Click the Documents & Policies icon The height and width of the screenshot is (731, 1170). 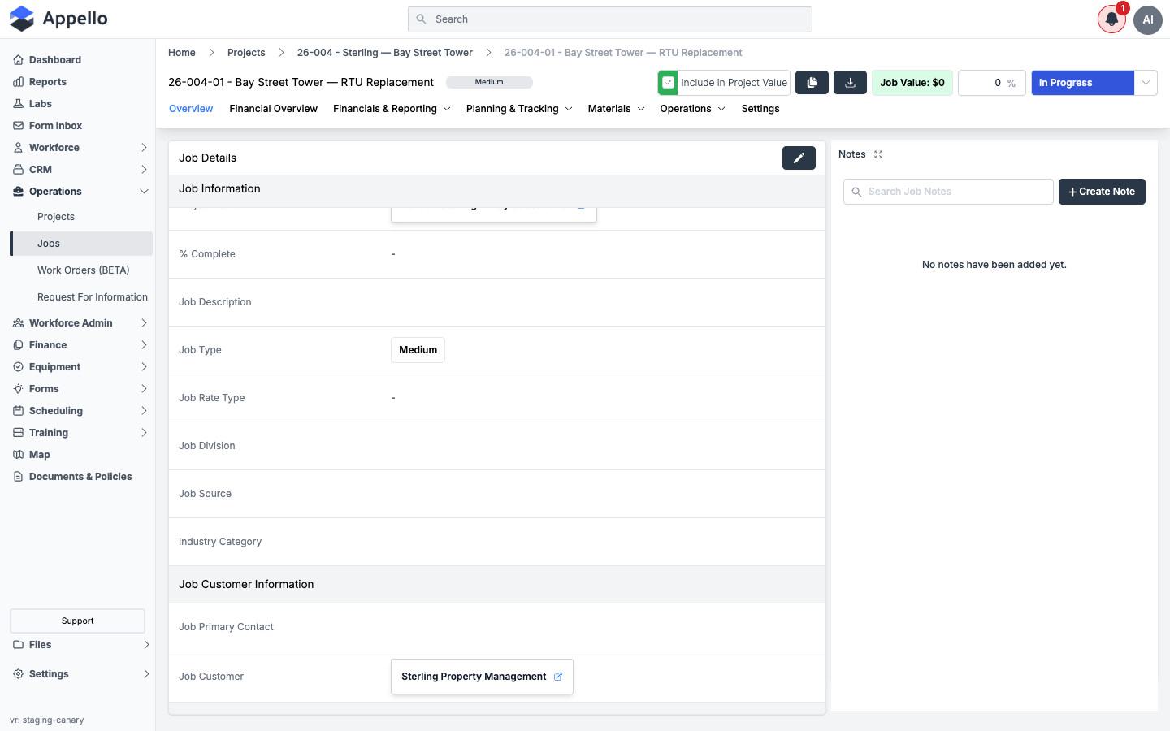click(18, 477)
